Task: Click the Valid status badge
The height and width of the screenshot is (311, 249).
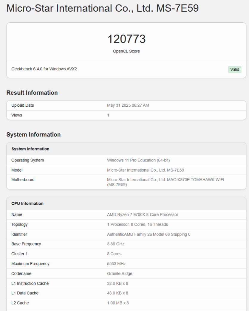Action: [234, 70]
